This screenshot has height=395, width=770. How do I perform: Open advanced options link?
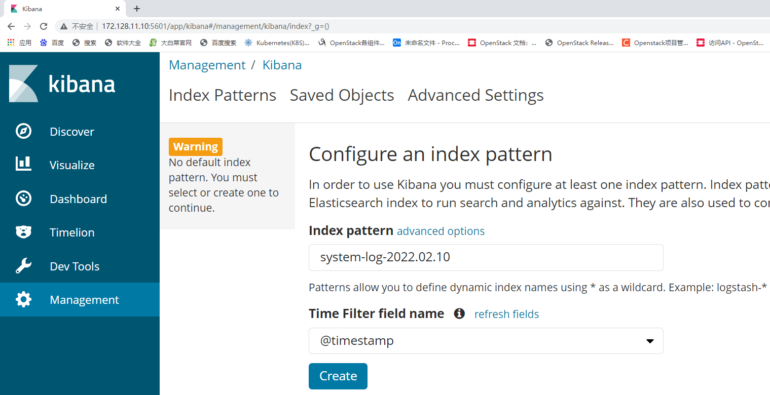pos(441,231)
